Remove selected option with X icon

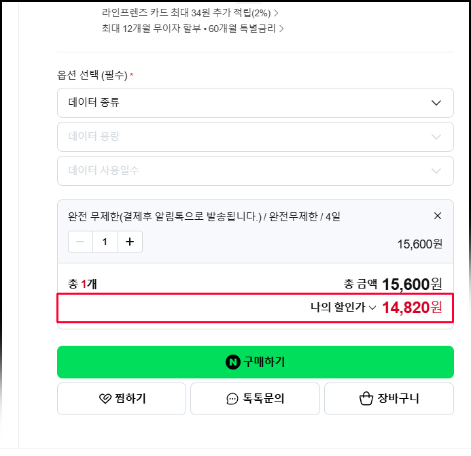(438, 216)
